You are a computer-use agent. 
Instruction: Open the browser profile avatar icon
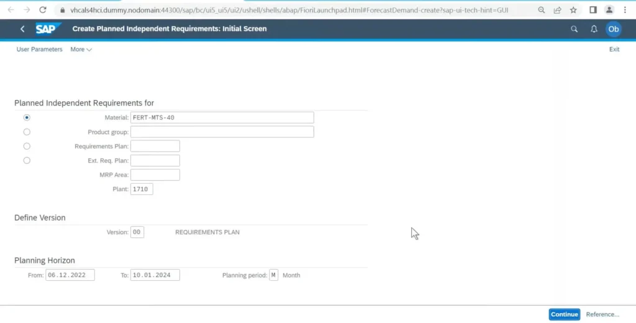click(x=609, y=10)
